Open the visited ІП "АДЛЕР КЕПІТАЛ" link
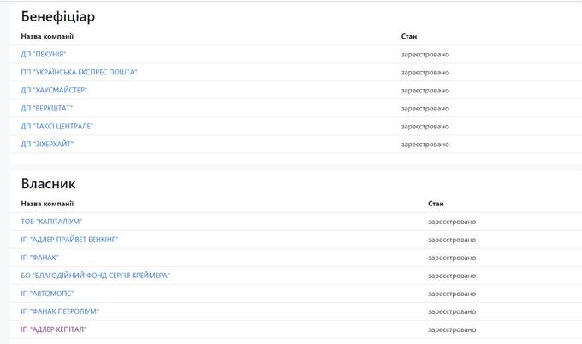 point(53,329)
